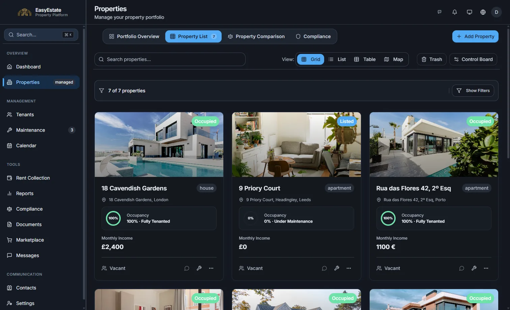The height and width of the screenshot is (310, 510).
Task: Click the Add Property button
Action: [x=475, y=36]
